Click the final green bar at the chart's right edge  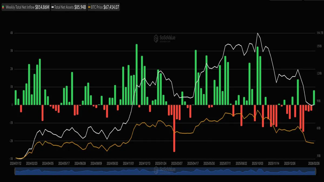tap(314, 97)
